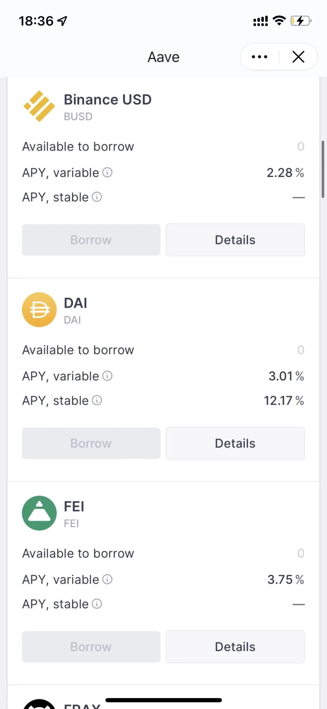The width and height of the screenshot is (327, 709).
Task: Open the three-dots more options menu
Action: [259, 57]
